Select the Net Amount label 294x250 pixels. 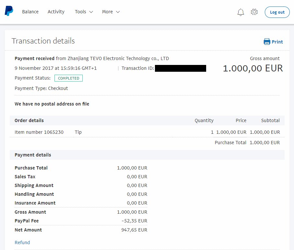click(x=28, y=230)
